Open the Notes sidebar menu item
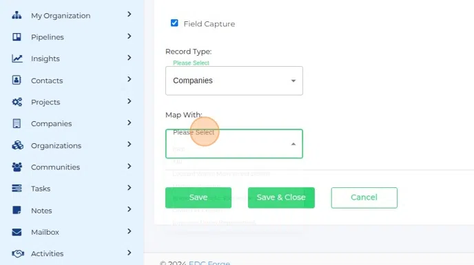 pos(72,211)
